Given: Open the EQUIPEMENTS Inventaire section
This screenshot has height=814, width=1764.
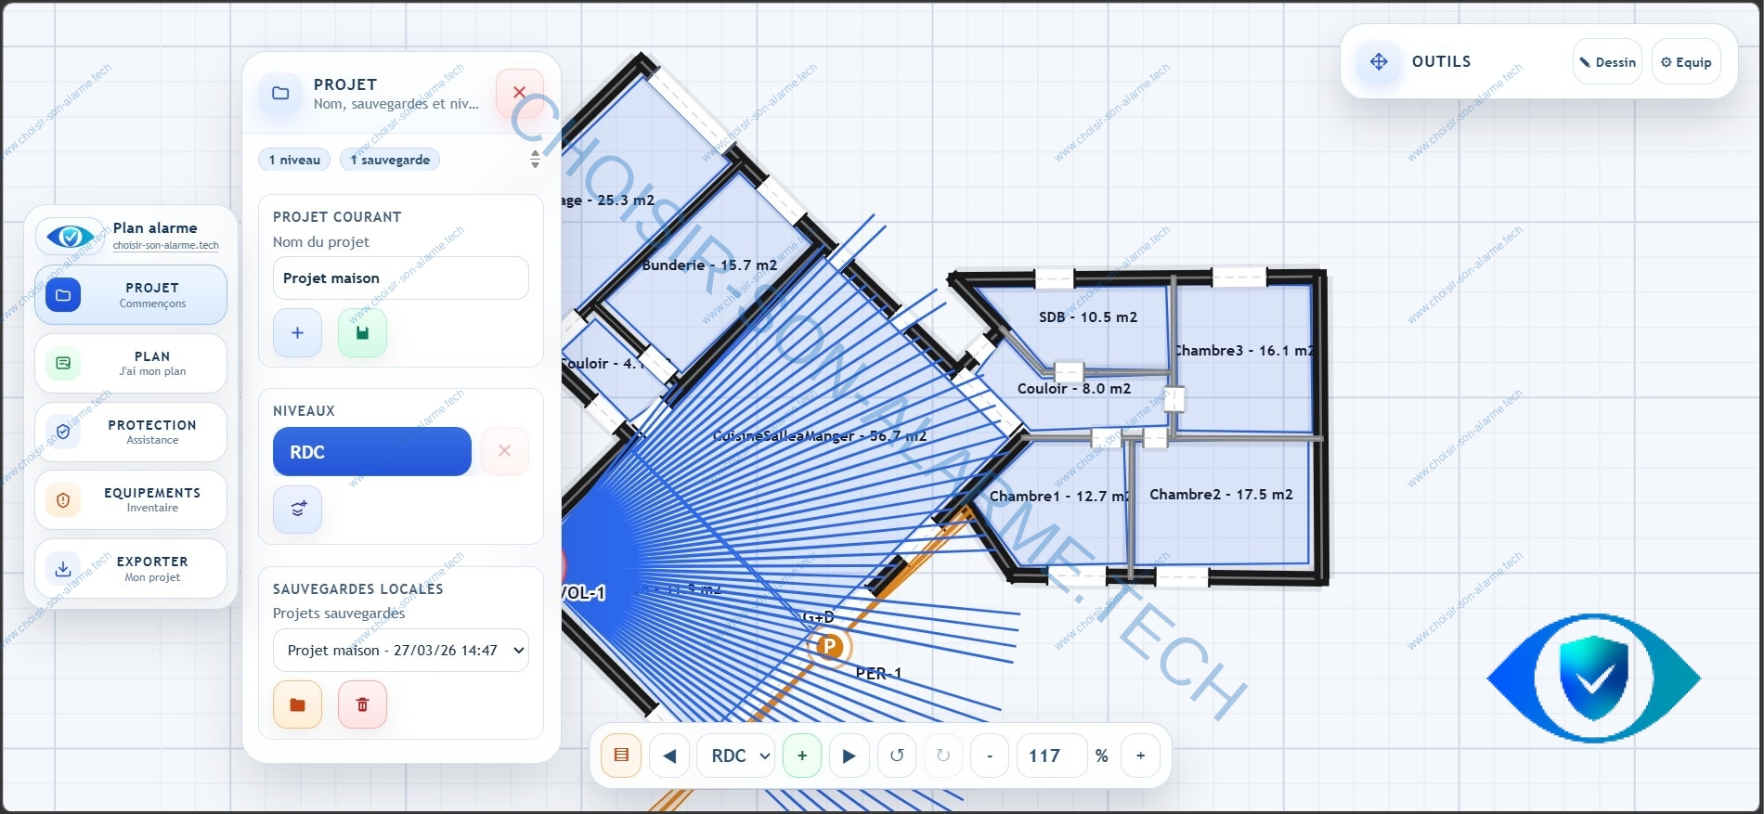Looking at the screenshot, I should (131, 499).
